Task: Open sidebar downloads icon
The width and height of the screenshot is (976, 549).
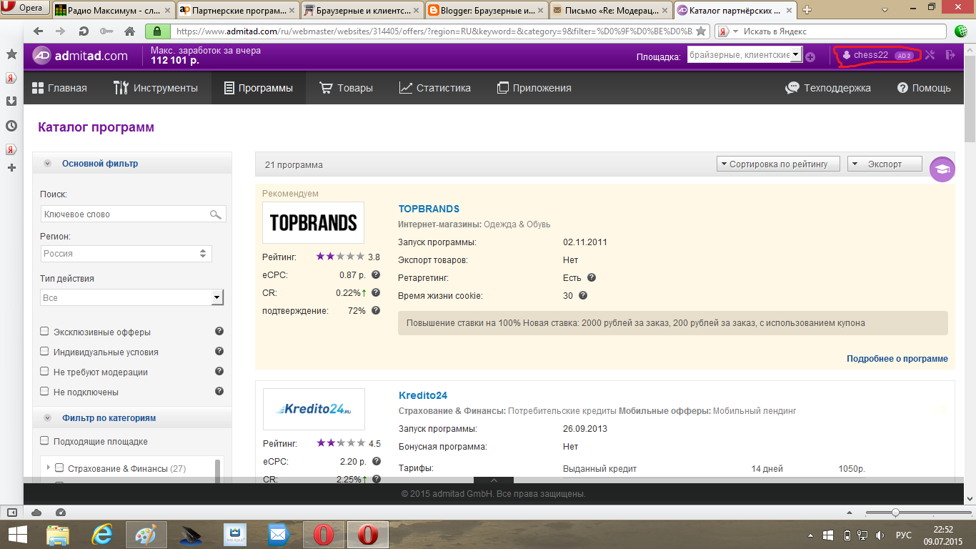Action: 11,102
